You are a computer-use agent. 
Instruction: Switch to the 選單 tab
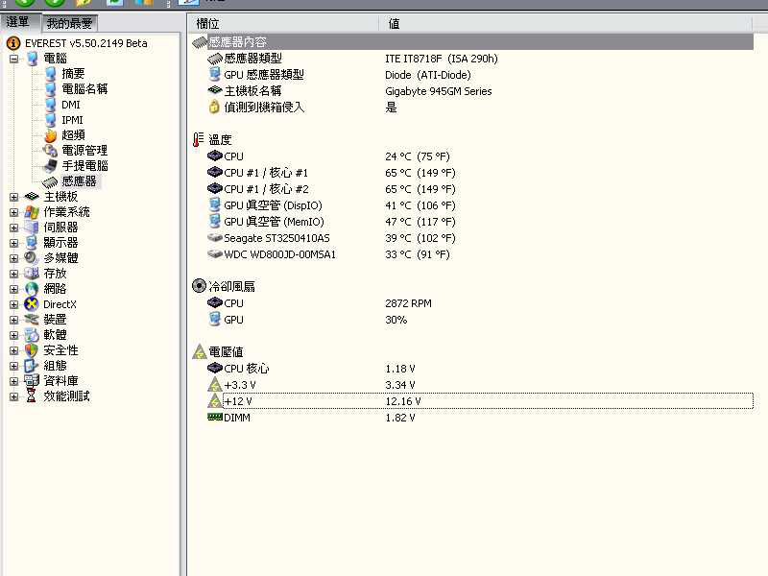click(x=19, y=22)
